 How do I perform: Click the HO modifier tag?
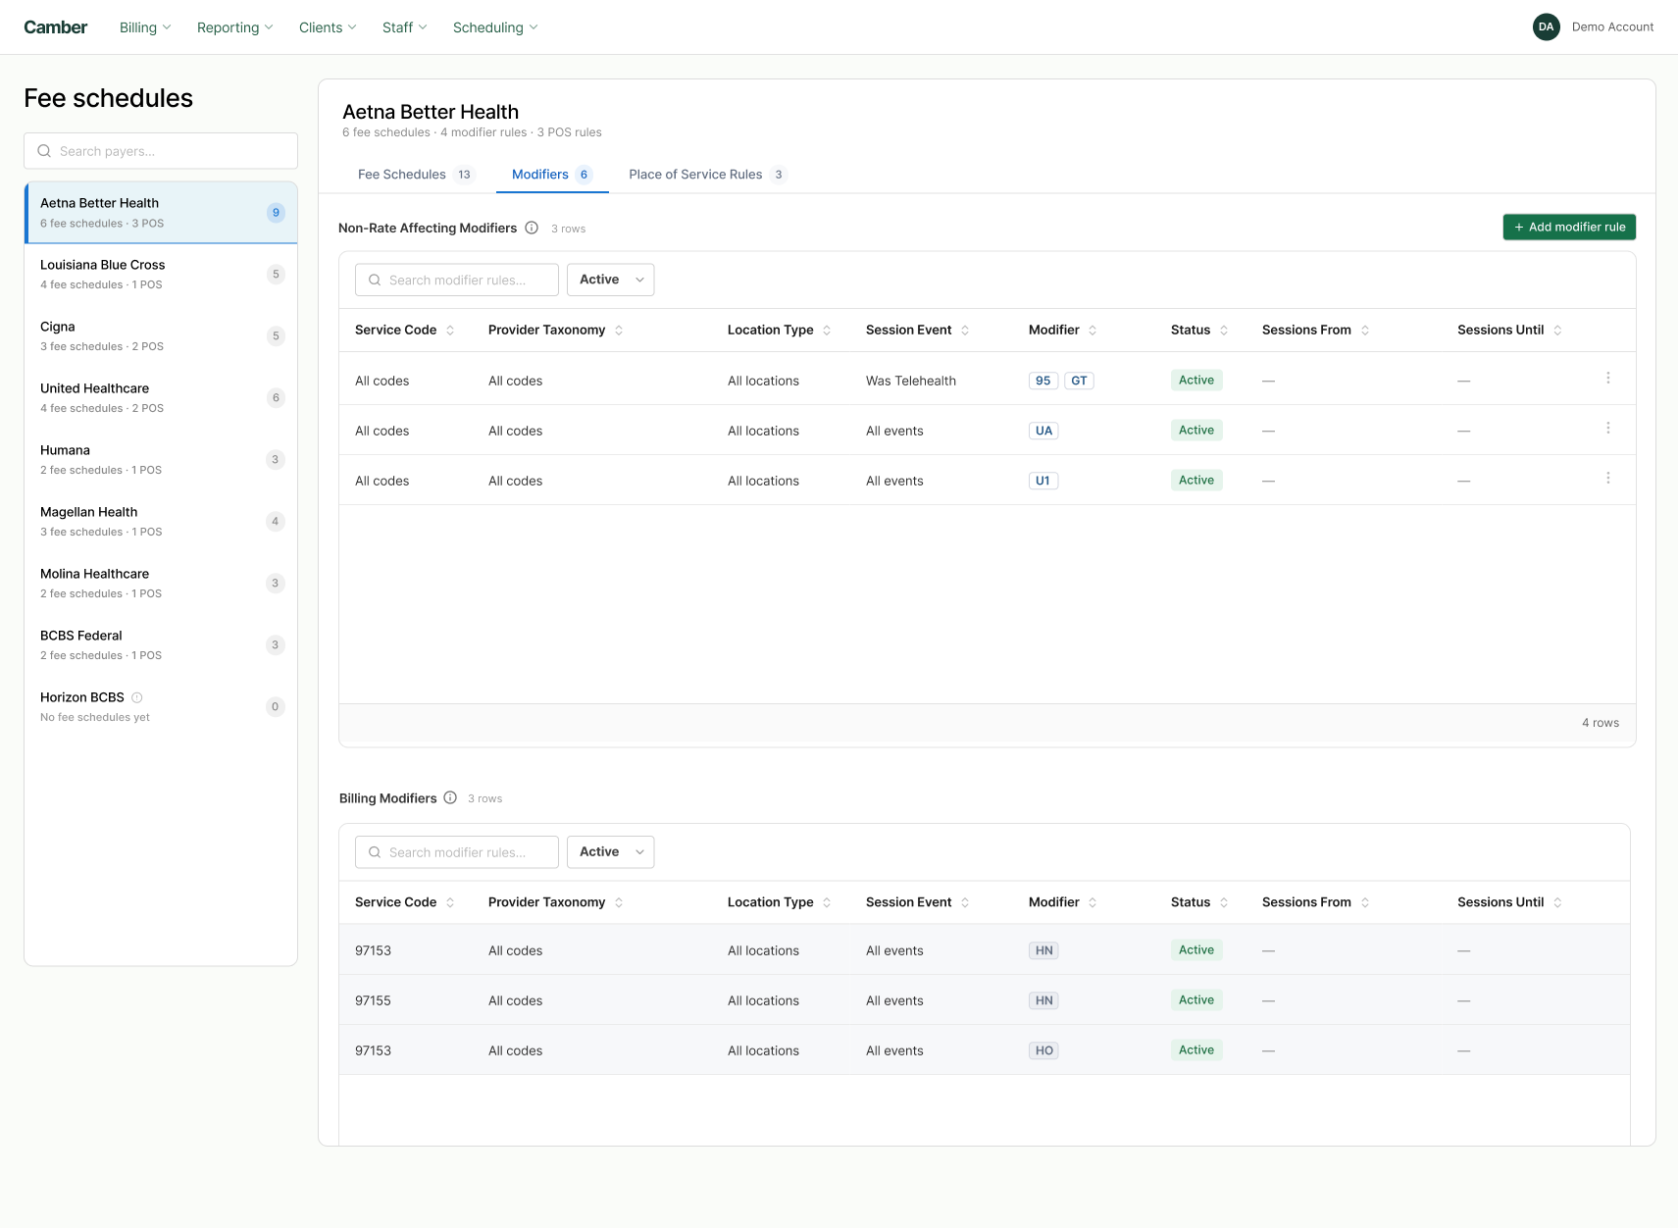(1044, 1050)
